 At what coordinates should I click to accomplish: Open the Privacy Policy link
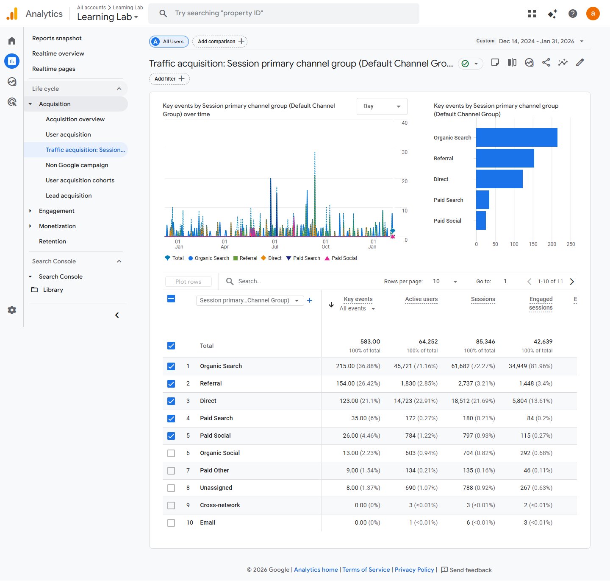point(414,570)
